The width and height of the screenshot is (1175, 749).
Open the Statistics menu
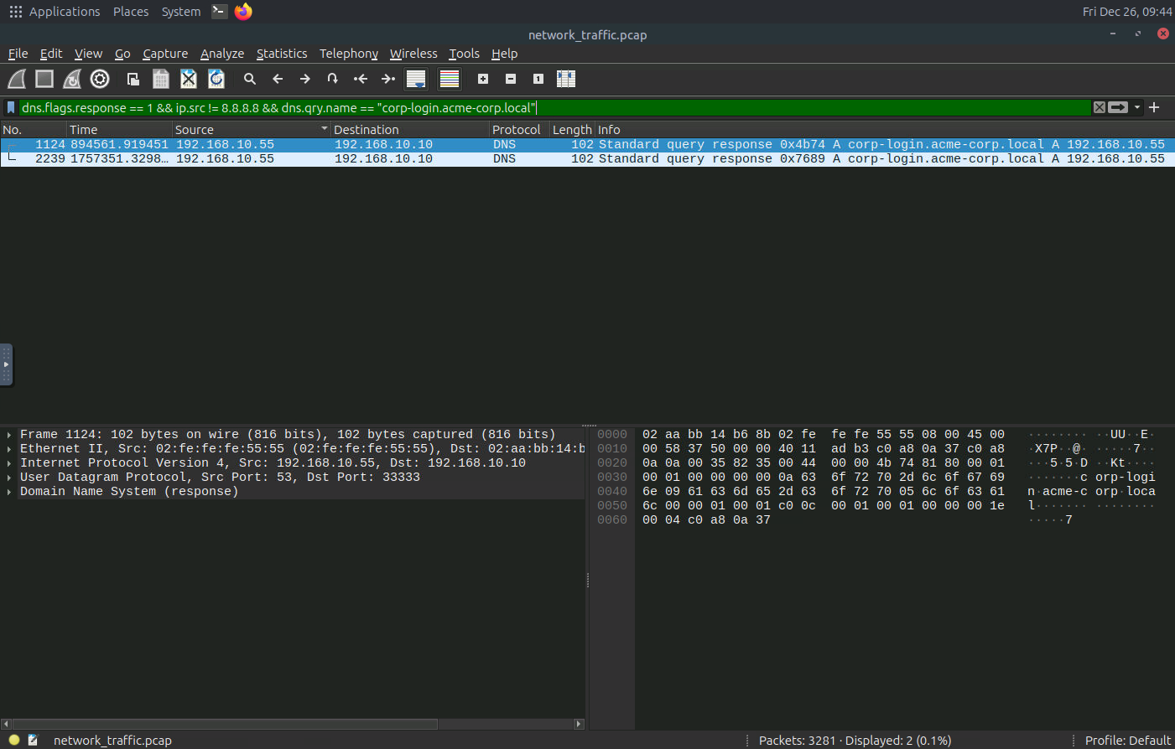282,54
